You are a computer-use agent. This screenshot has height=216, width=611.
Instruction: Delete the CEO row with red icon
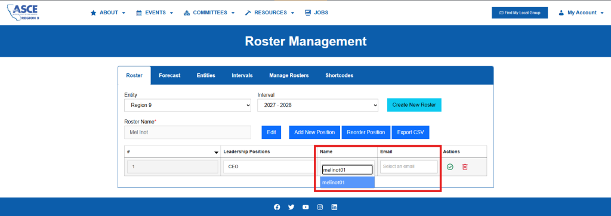tap(465, 167)
